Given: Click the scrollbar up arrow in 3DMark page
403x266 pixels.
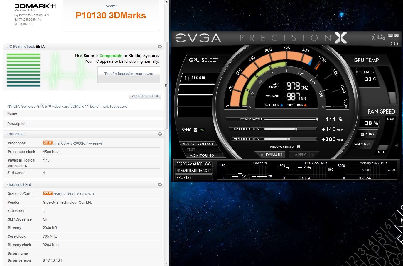Looking at the screenshot, I should (x=166, y=2).
